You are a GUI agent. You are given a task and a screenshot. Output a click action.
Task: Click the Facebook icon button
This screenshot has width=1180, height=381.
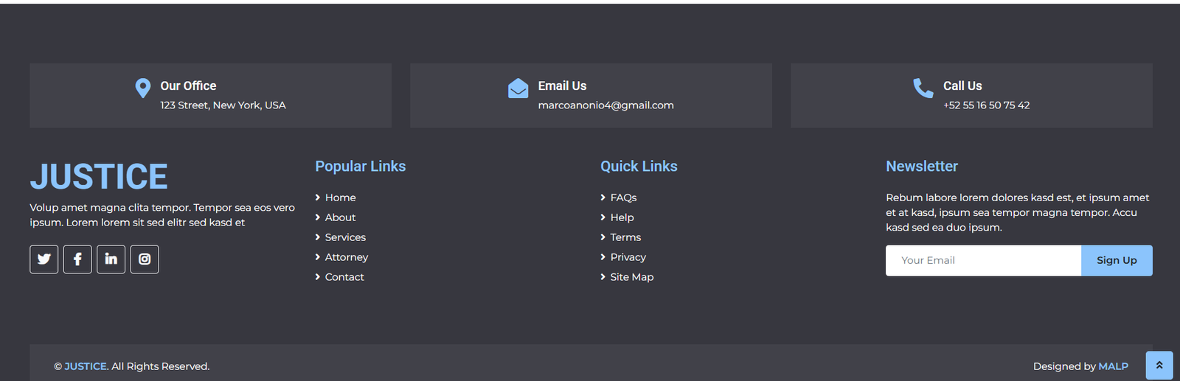[77, 259]
